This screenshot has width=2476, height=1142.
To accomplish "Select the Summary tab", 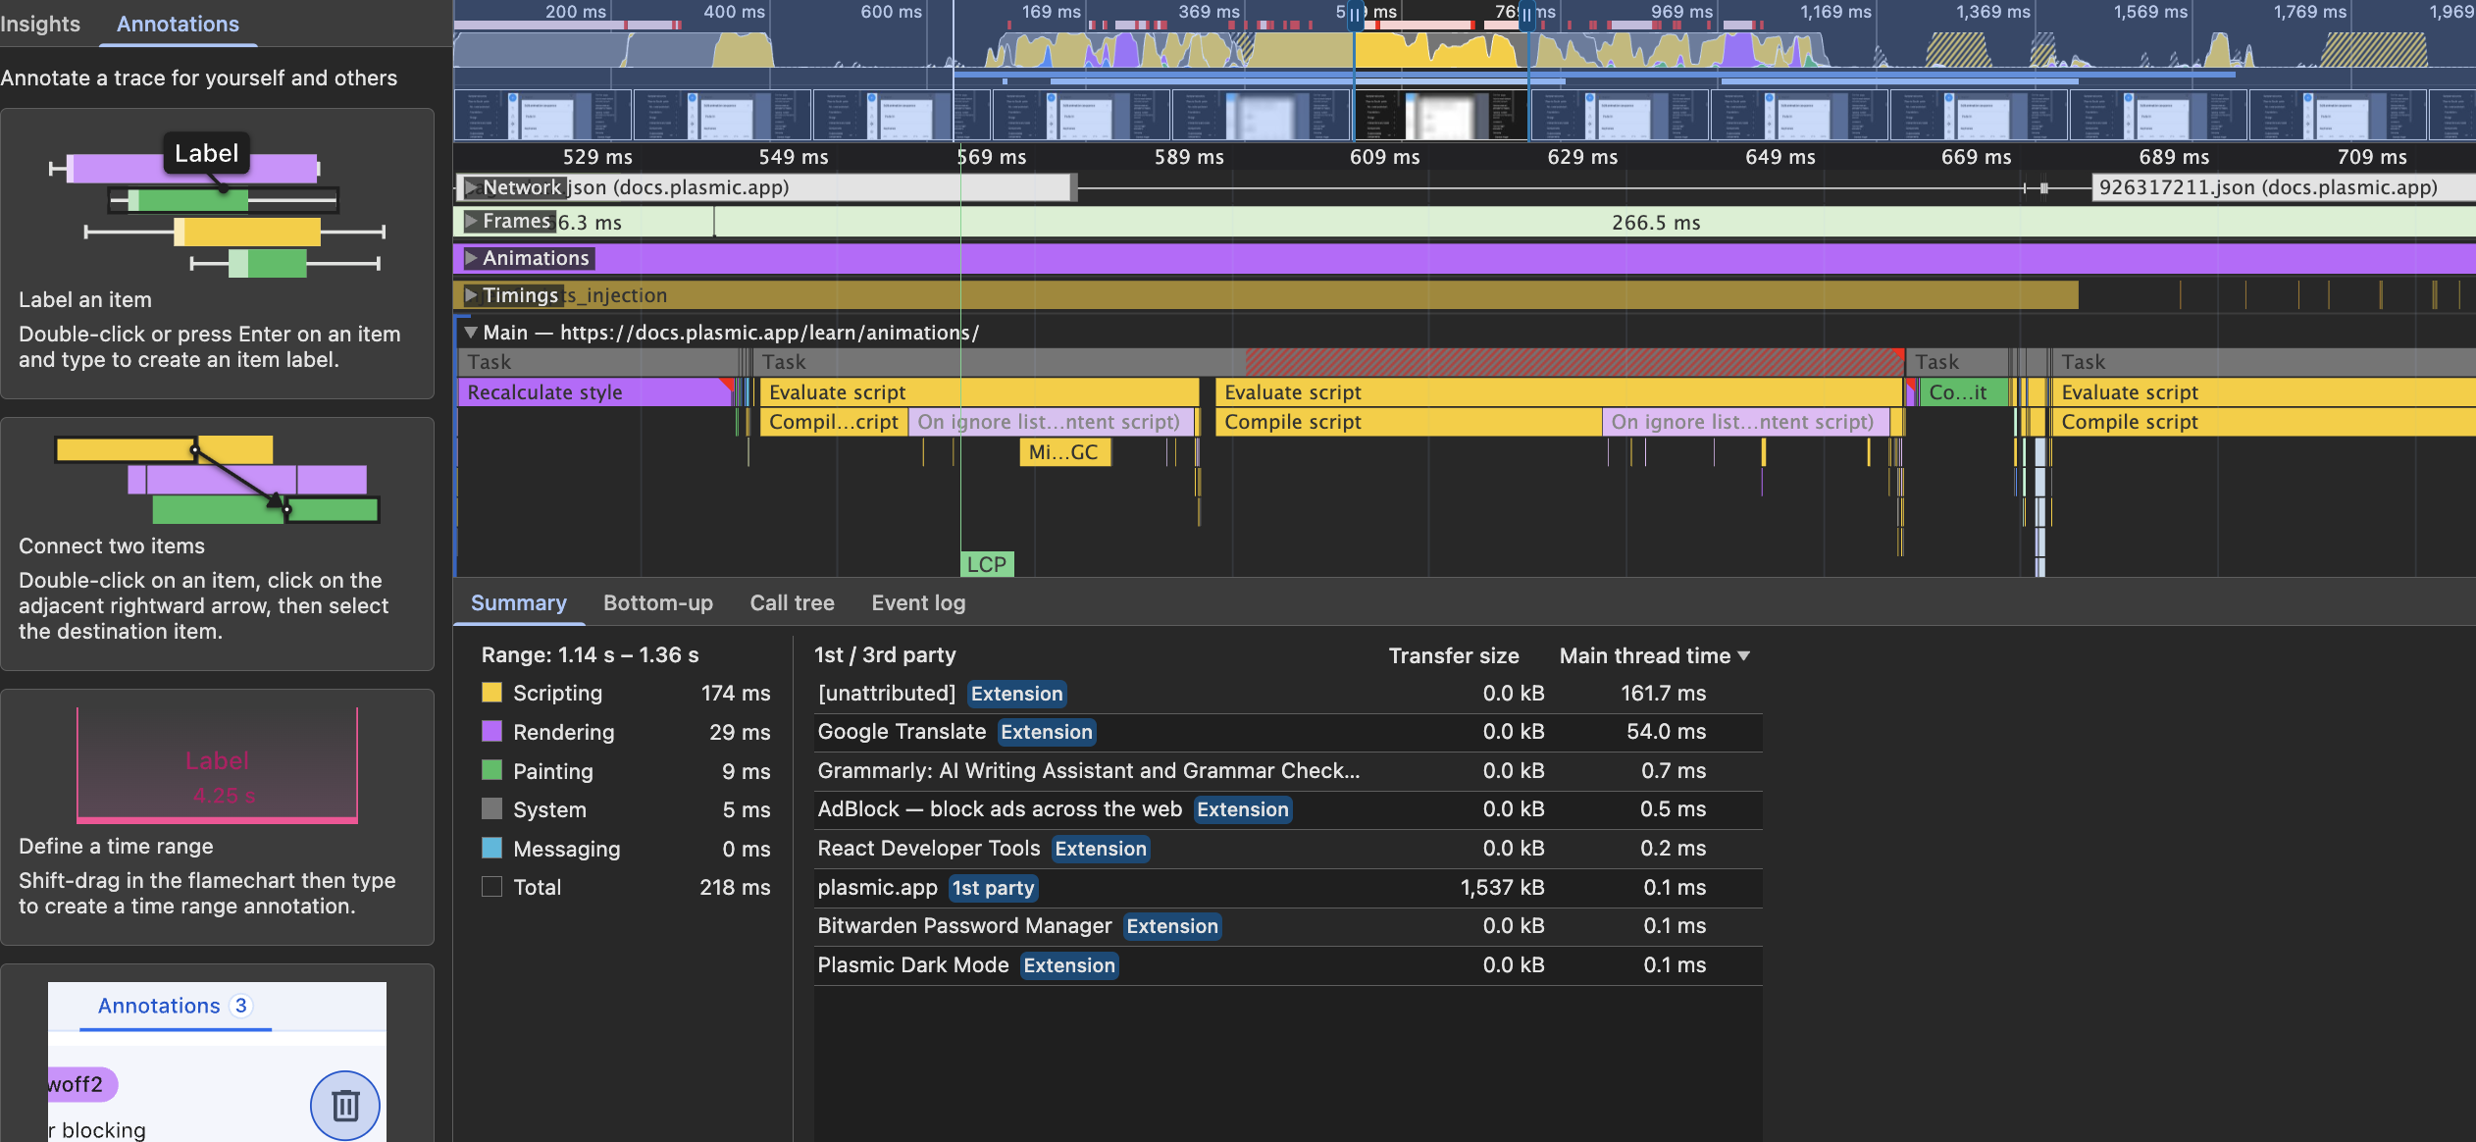I will click(x=518, y=602).
